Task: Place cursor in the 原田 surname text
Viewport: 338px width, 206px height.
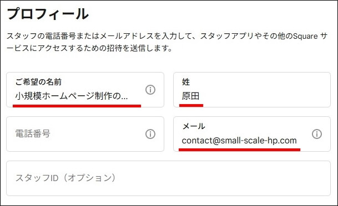Action: coord(190,96)
